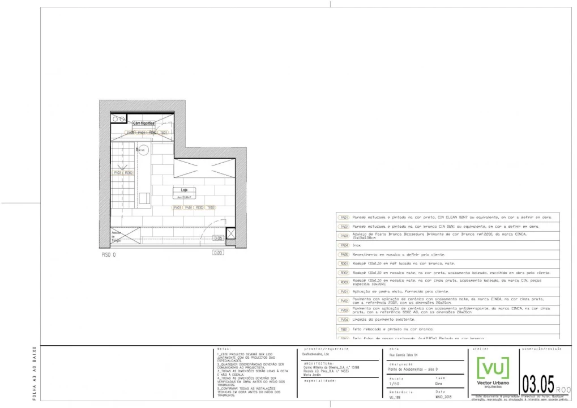Select the 'Notas' heading in the title block
Viewport: 577px width, 408px height.
coord(223,348)
